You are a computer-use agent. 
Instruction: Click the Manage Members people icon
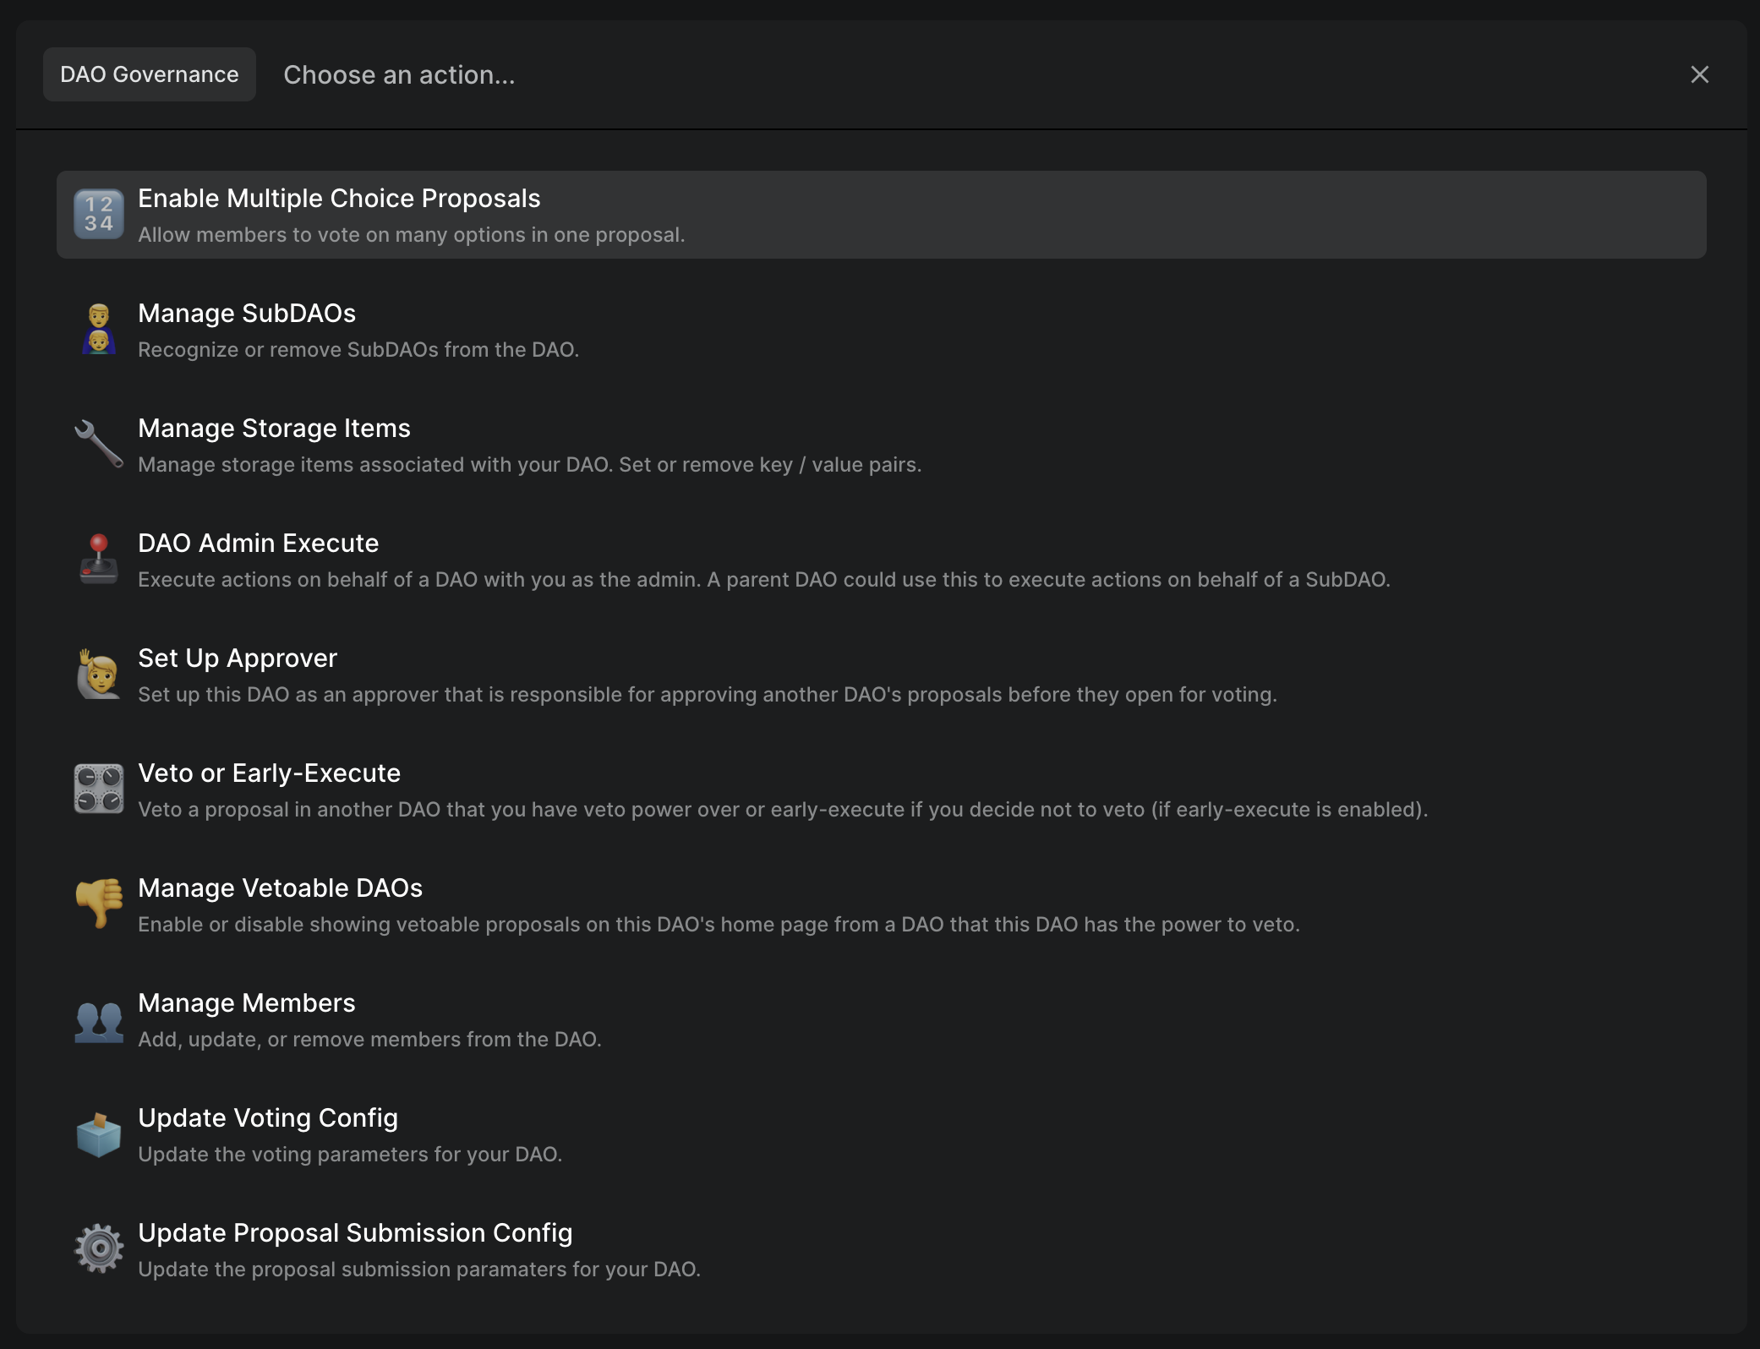pyautogui.click(x=98, y=1018)
